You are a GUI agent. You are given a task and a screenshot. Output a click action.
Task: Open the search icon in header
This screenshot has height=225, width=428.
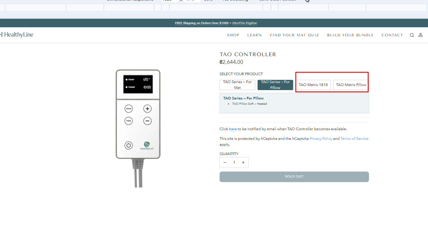(412, 35)
